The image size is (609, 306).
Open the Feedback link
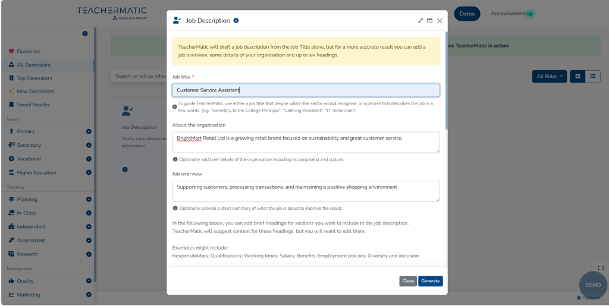pos(591,298)
